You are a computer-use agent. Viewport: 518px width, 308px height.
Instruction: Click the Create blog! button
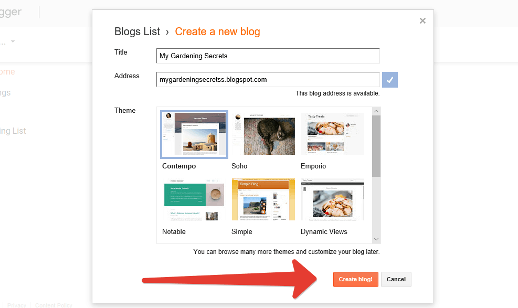355,279
